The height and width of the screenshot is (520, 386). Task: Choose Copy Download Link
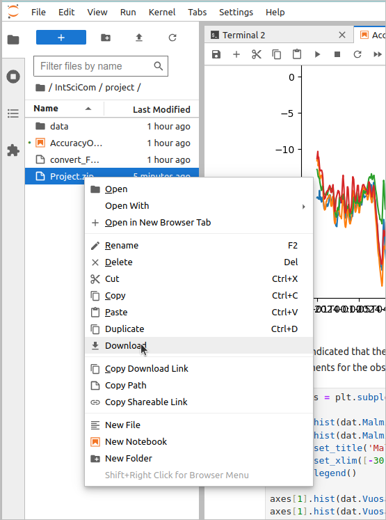(199, 368)
